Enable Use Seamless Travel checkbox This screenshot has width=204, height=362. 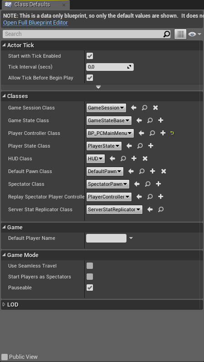90,266
